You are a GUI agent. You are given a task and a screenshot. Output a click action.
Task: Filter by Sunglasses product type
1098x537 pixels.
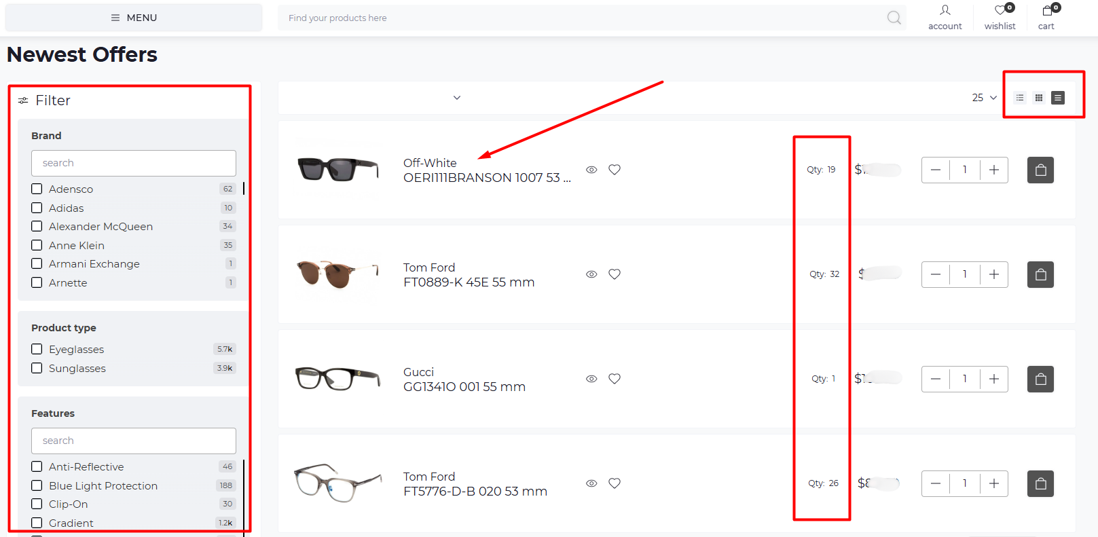[x=37, y=368]
